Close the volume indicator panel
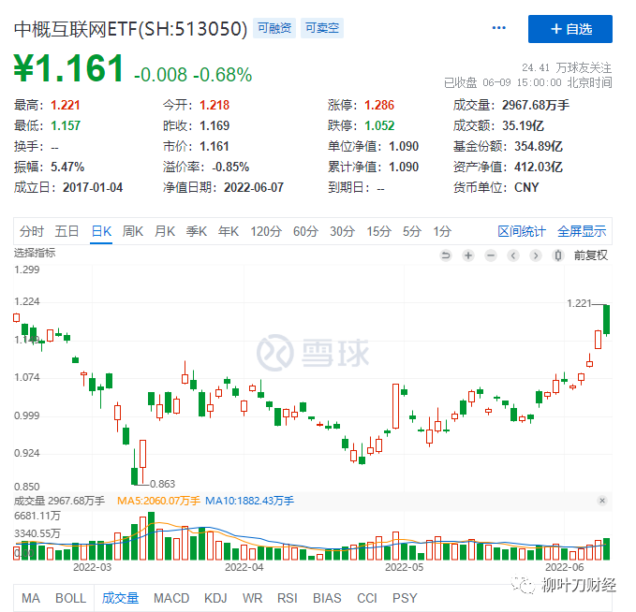The image size is (636, 612). pyautogui.click(x=602, y=501)
